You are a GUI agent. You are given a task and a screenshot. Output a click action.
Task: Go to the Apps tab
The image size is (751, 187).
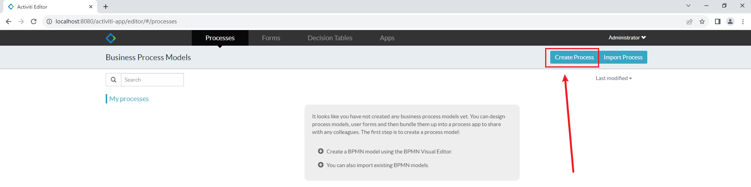[387, 38]
